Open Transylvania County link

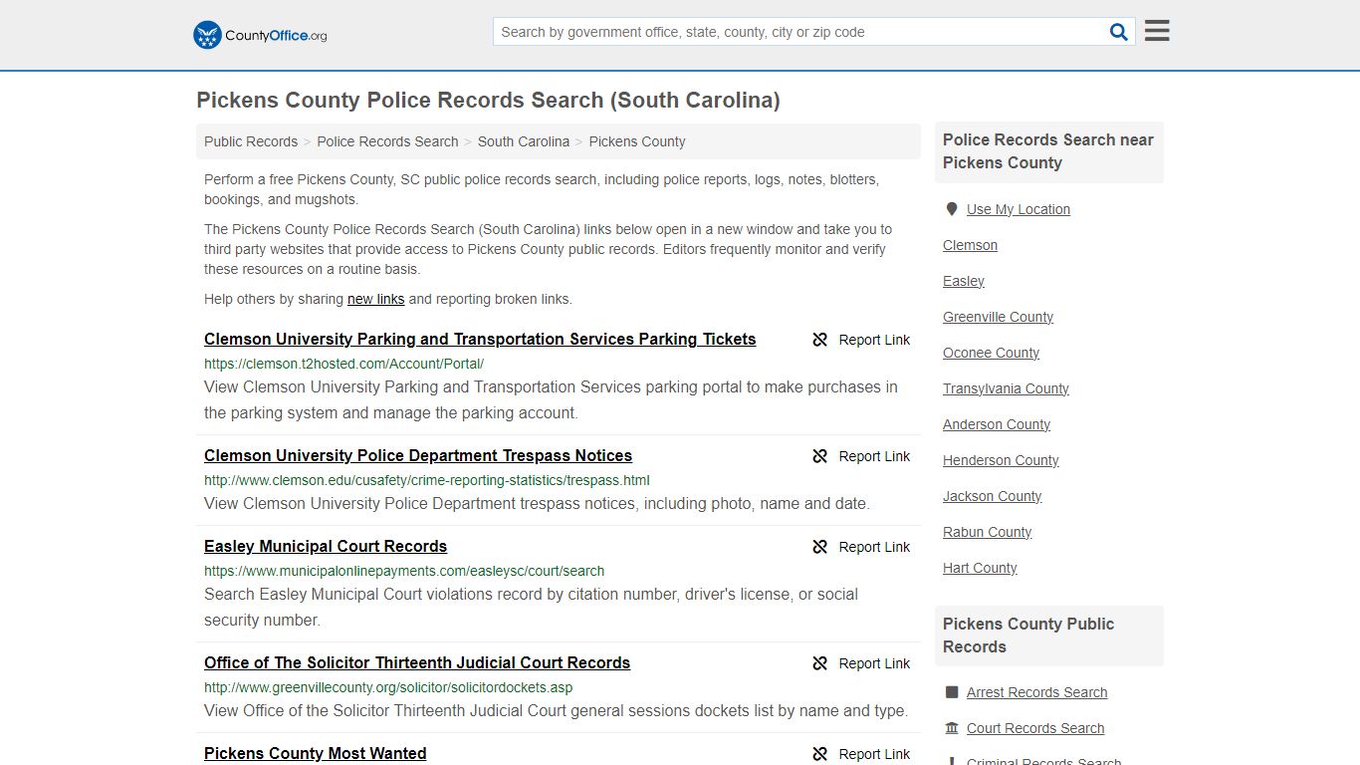1006,388
